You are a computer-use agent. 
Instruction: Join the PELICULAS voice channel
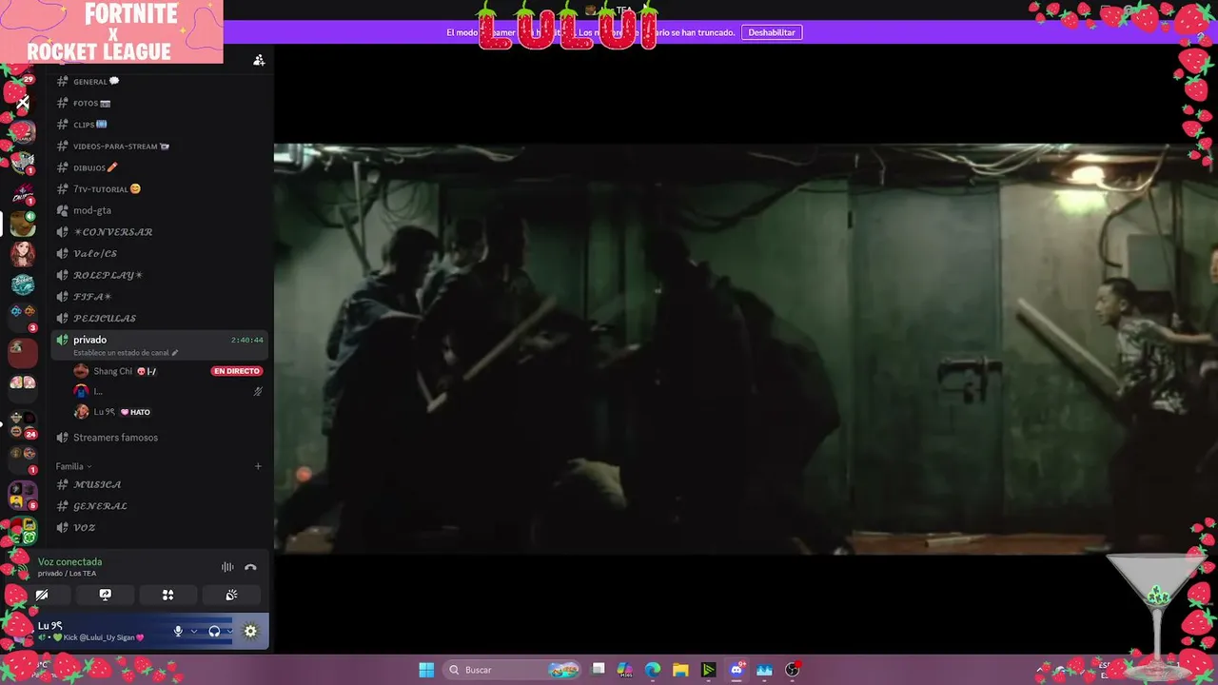158,319
